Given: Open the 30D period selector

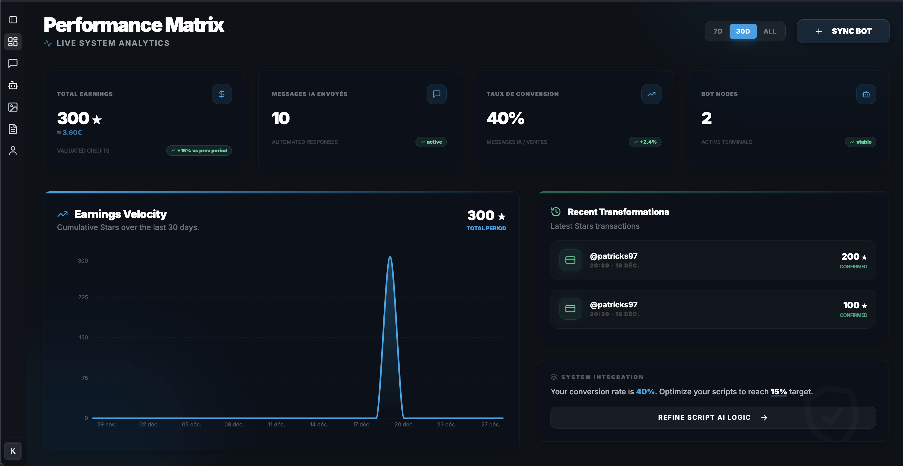Looking at the screenshot, I should tap(743, 31).
